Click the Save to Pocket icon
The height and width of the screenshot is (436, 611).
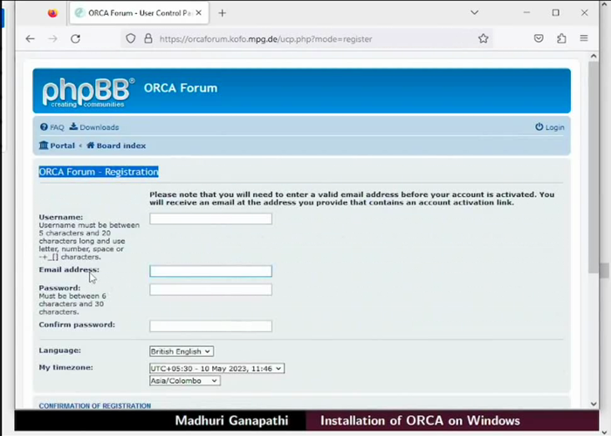point(539,38)
